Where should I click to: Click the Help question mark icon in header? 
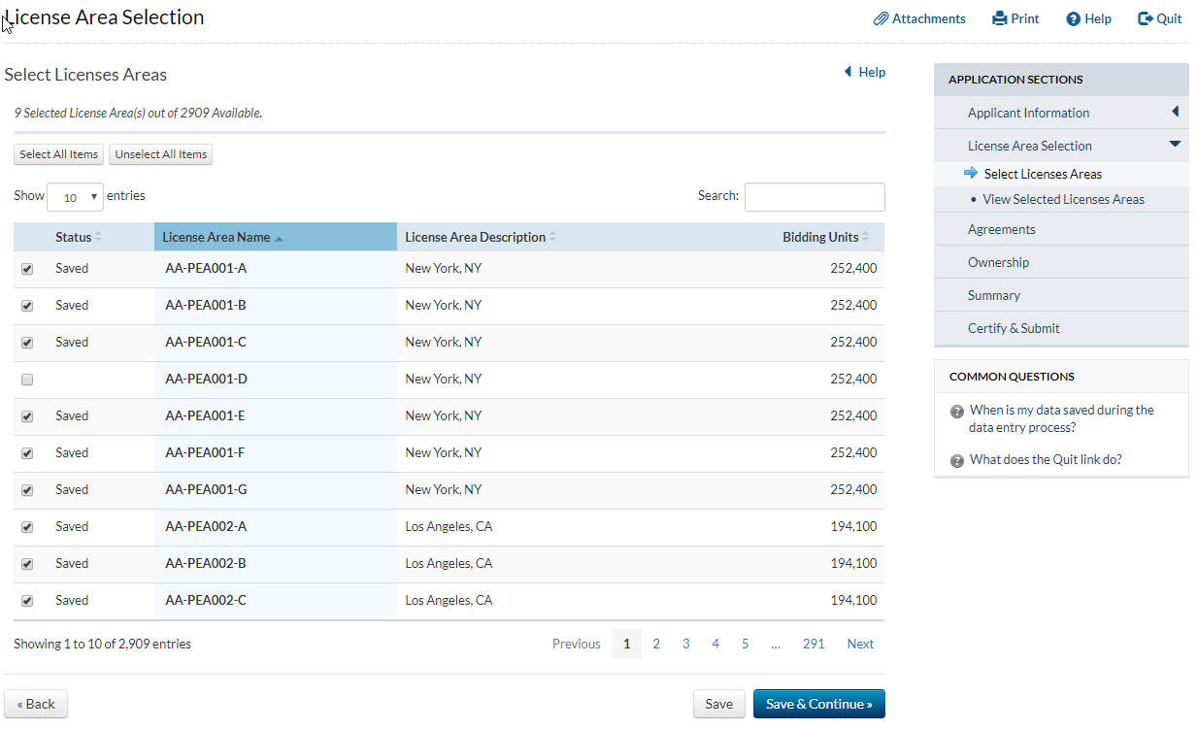pyautogui.click(x=1073, y=19)
